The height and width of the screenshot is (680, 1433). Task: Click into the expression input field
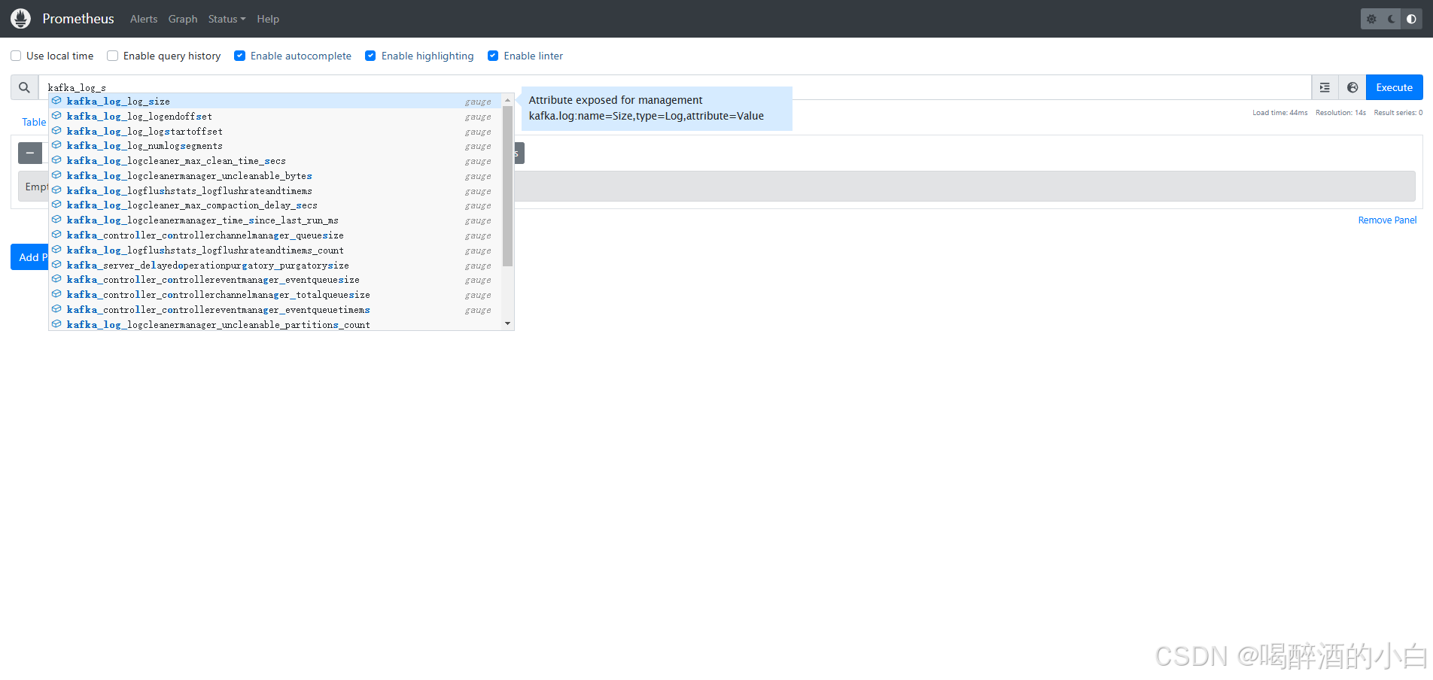pyautogui.click(x=675, y=87)
